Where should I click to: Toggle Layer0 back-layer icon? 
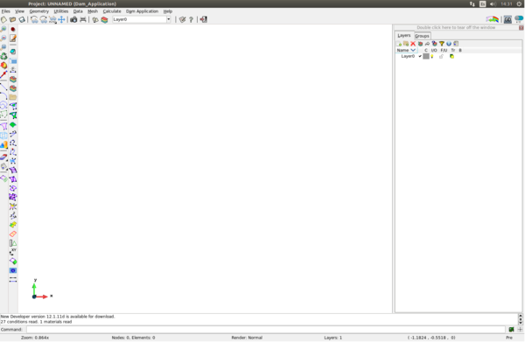(x=452, y=57)
